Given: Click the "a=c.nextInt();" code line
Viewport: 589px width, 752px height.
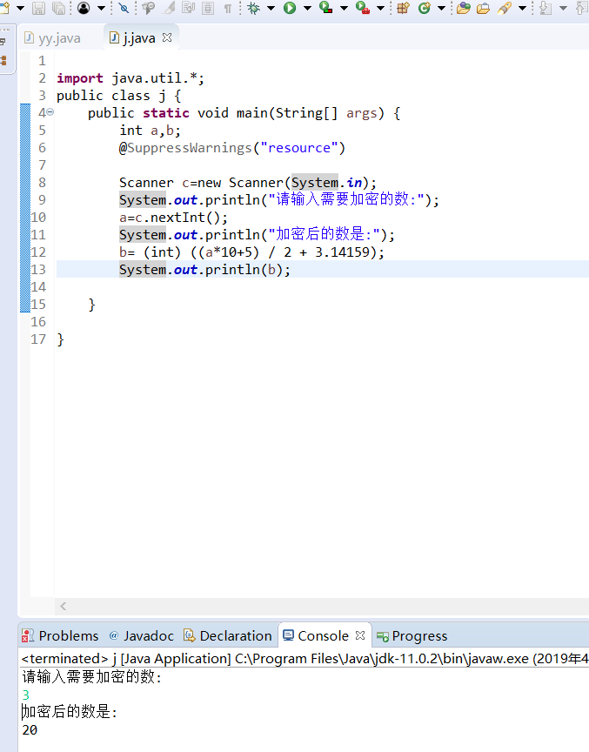Looking at the screenshot, I should pyautogui.click(x=173, y=218).
